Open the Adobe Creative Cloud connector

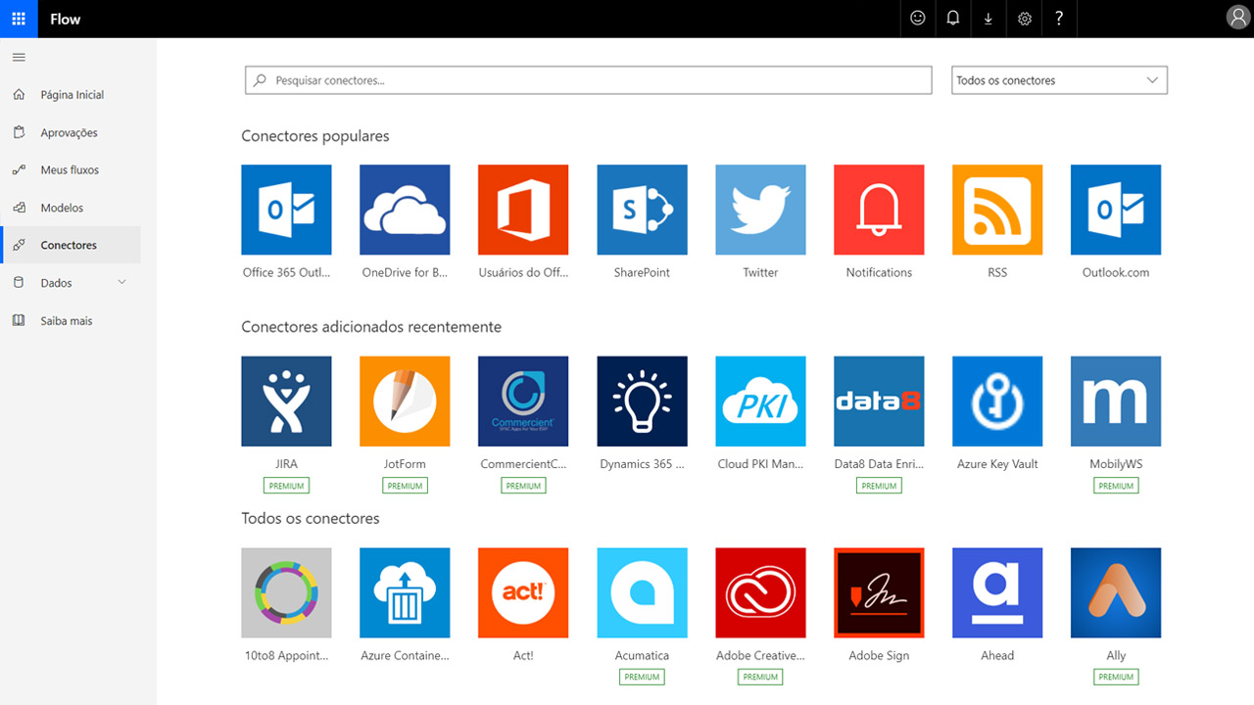click(x=760, y=593)
